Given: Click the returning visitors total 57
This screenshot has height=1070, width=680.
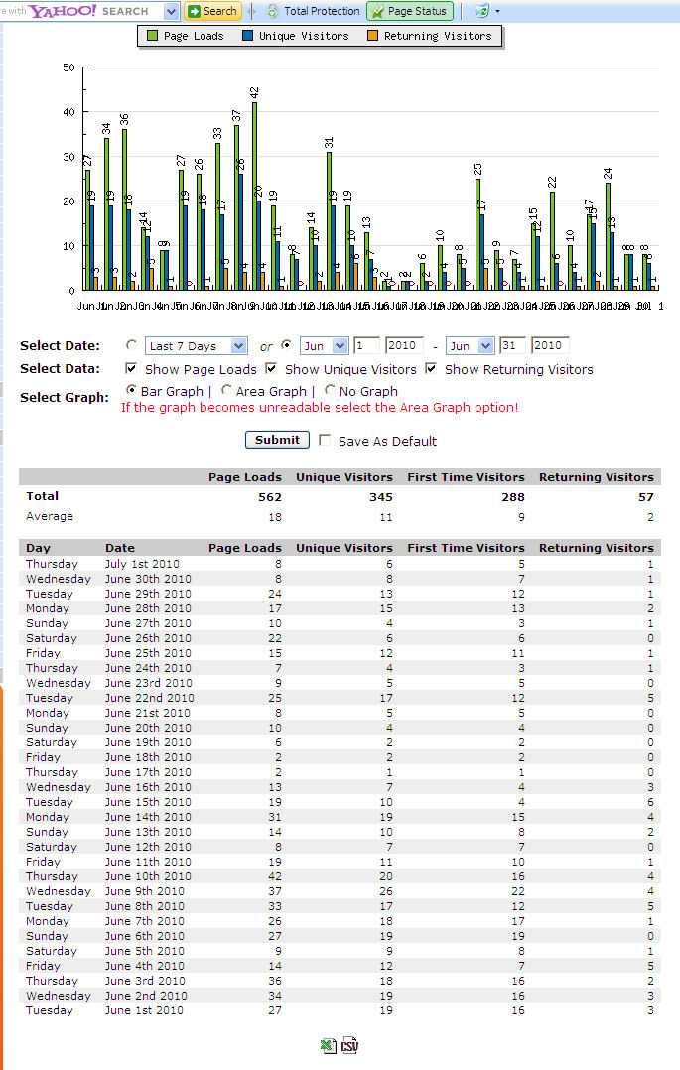Looking at the screenshot, I should coord(646,497).
